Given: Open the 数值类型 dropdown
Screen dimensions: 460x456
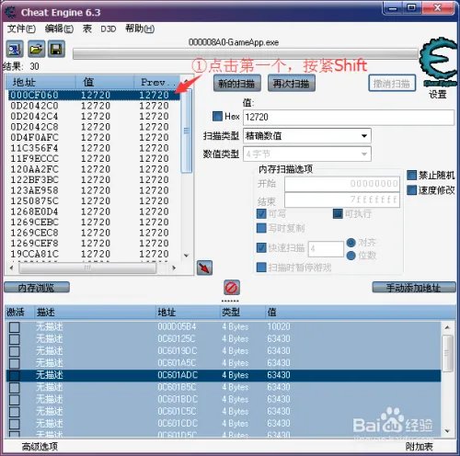Looking at the screenshot, I should coord(307,154).
